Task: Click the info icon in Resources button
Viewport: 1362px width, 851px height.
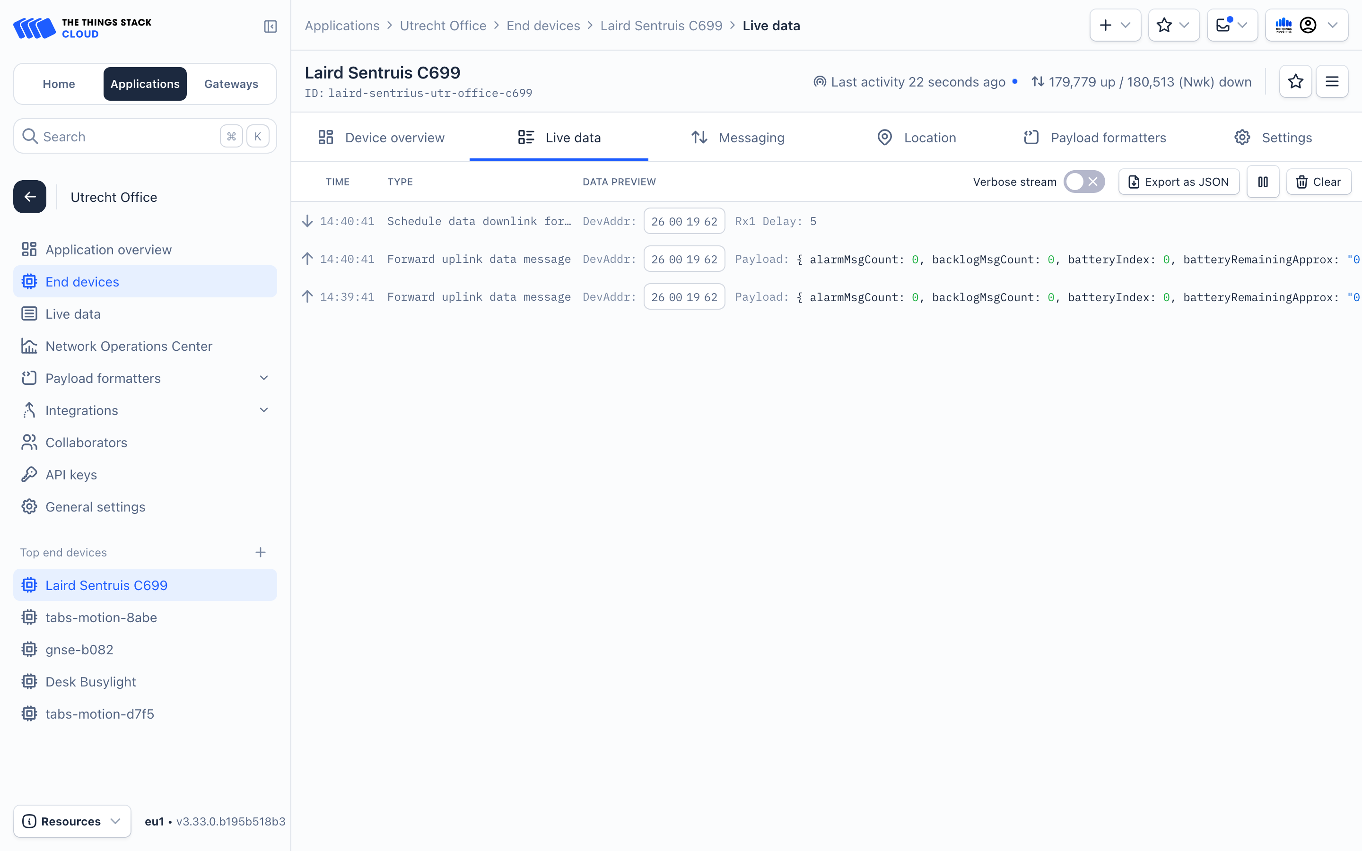Action: [29, 821]
